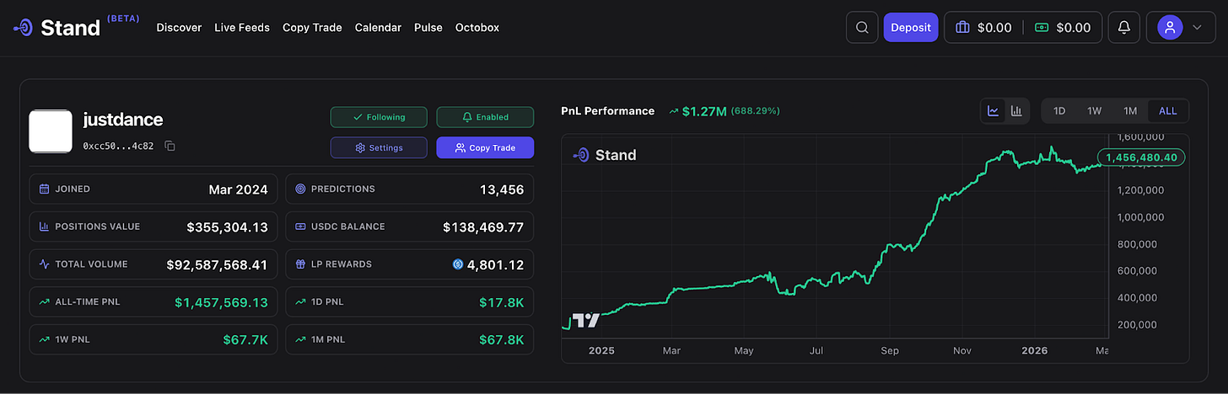This screenshot has width=1228, height=394.
Task: Toggle the Enabled notifications button
Action: (x=485, y=117)
